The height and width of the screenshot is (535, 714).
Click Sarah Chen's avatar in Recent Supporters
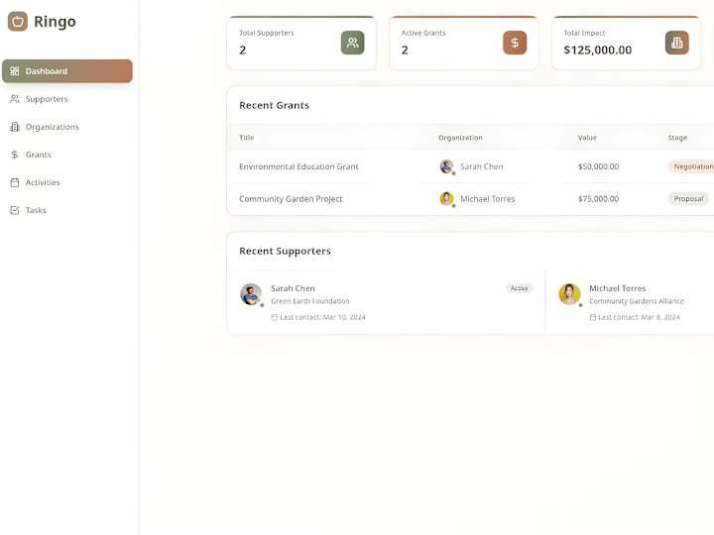[x=251, y=294]
